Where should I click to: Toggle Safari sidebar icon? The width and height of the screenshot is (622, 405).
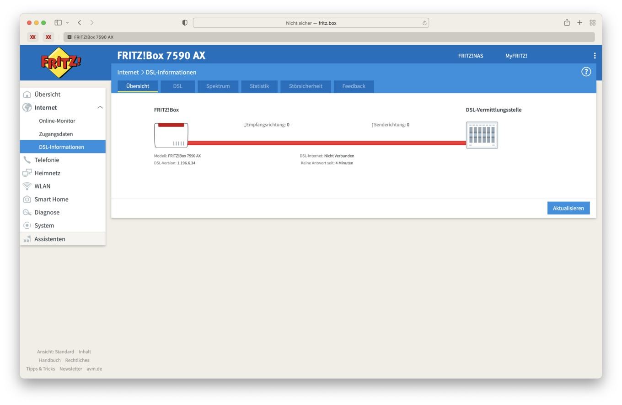[x=58, y=22]
